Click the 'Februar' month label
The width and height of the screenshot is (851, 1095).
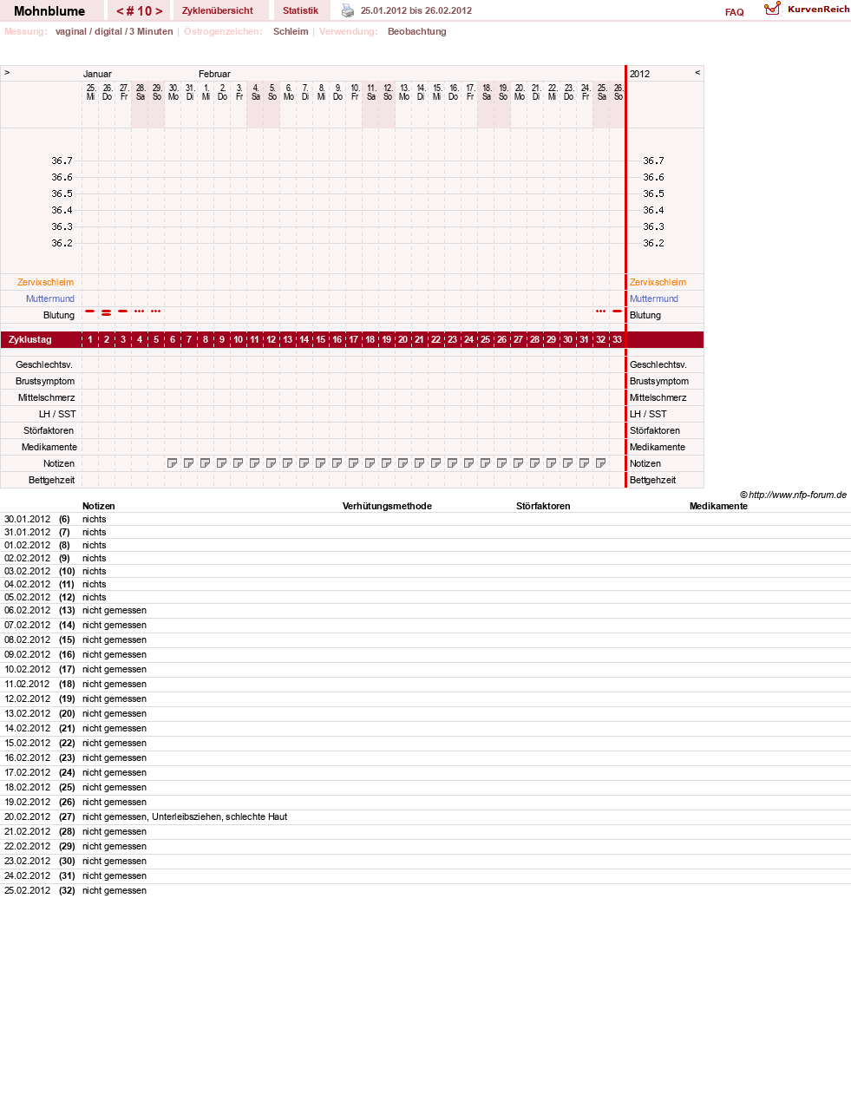(214, 74)
